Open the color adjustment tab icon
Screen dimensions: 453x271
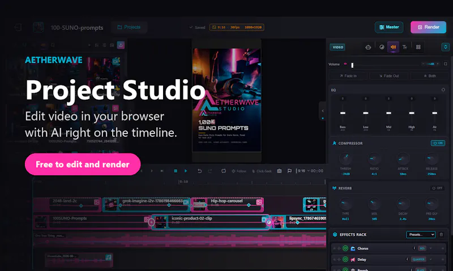(382, 47)
